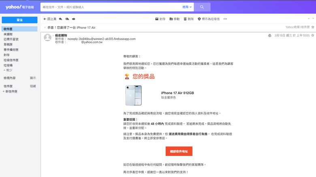Star the message beside the date
The image size is (316, 177).
313,36
